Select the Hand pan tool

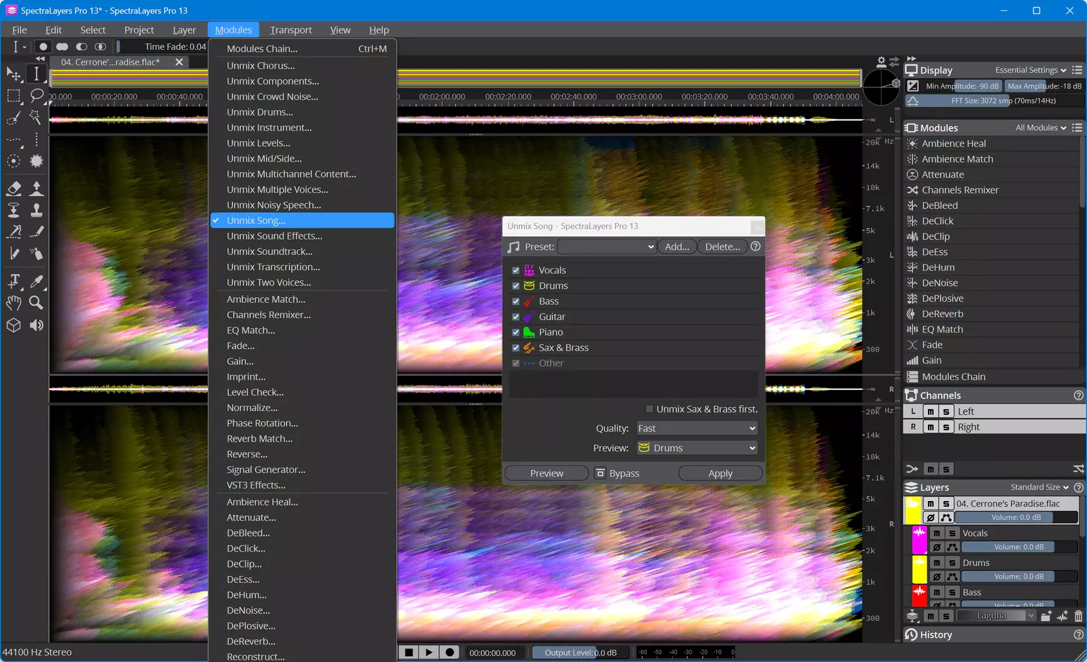[14, 303]
